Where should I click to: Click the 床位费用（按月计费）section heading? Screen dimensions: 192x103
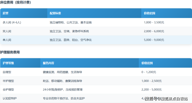click(16, 2)
